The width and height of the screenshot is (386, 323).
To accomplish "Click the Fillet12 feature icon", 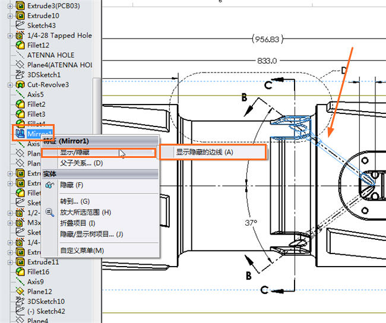I will pyautogui.click(x=20, y=45).
